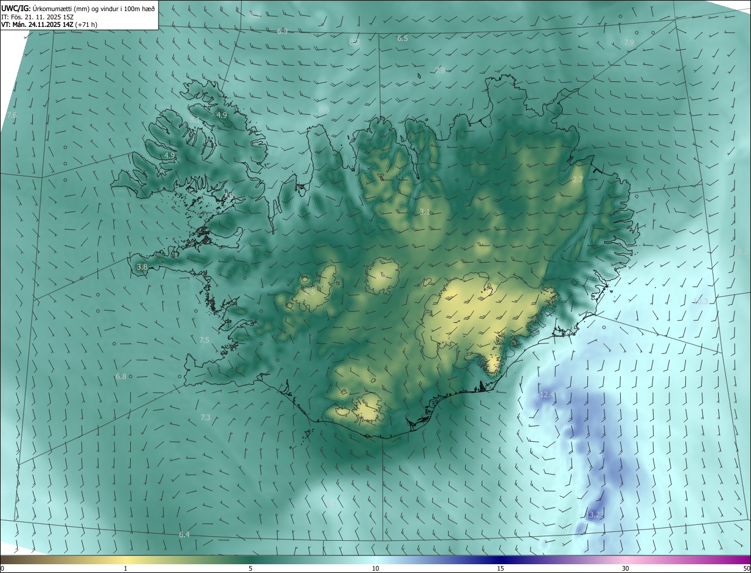Click the pink colorbar segment above 30

tap(625, 560)
